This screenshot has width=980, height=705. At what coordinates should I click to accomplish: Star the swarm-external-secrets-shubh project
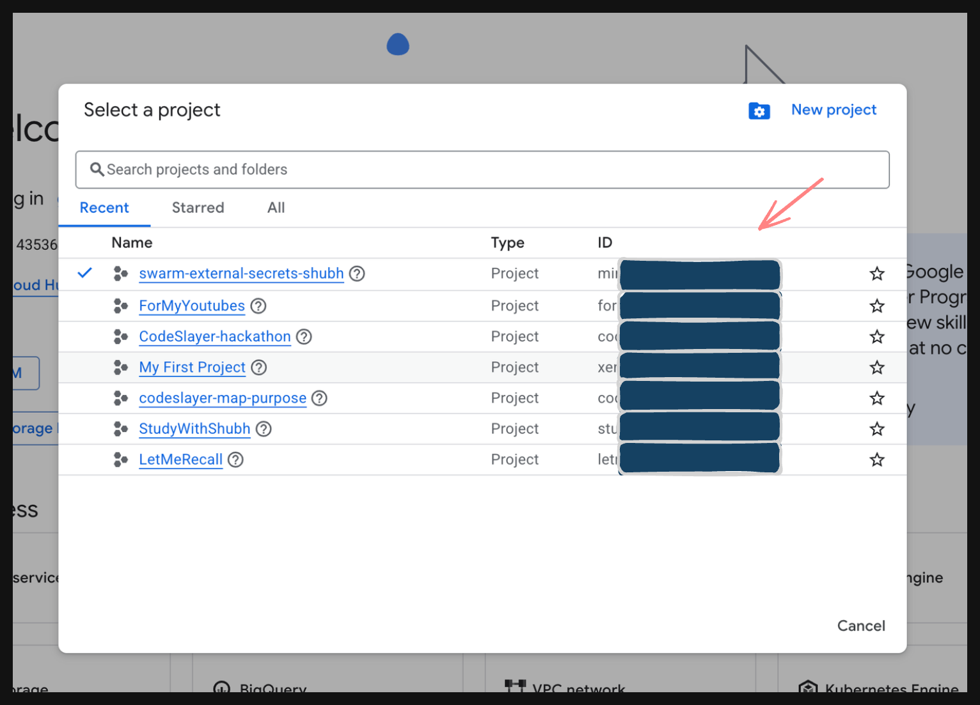tap(876, 274)
